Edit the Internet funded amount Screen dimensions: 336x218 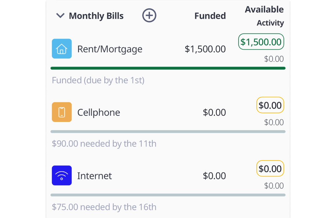pos(214,176)
